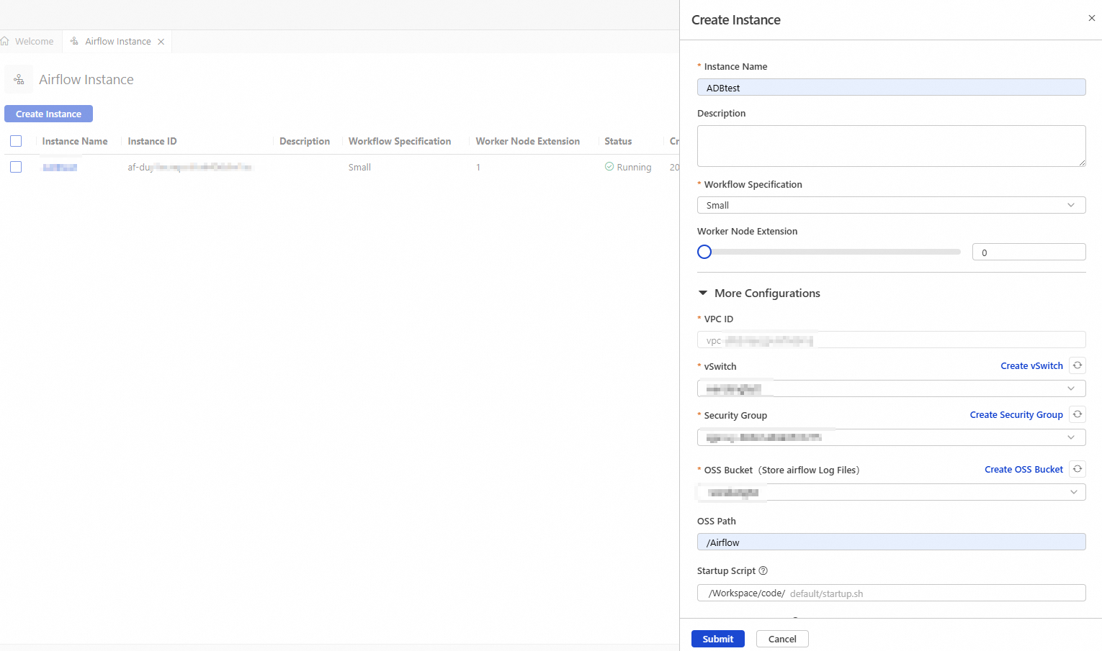Check the first instance row checkbox
Screen dimensions: 1102x651
(x=16, y=167)
